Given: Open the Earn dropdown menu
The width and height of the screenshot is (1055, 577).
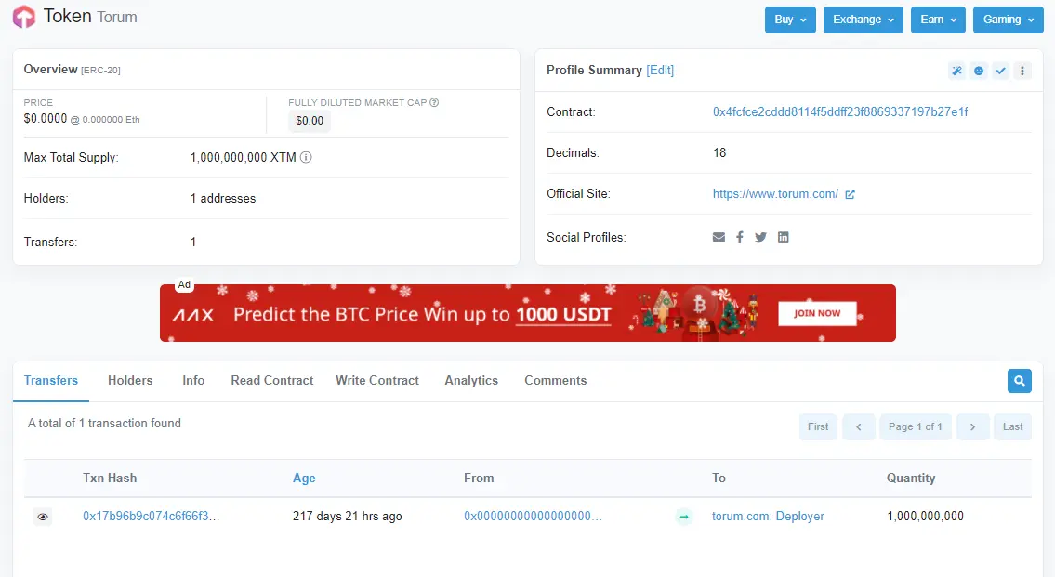Looking at the screenshot, I should [x=938, y=20].
